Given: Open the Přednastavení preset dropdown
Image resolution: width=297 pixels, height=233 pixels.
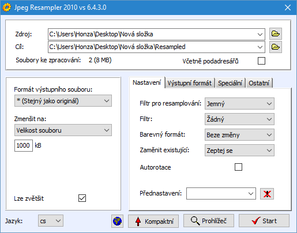Looking at the screenshot, I should point(221,194).
